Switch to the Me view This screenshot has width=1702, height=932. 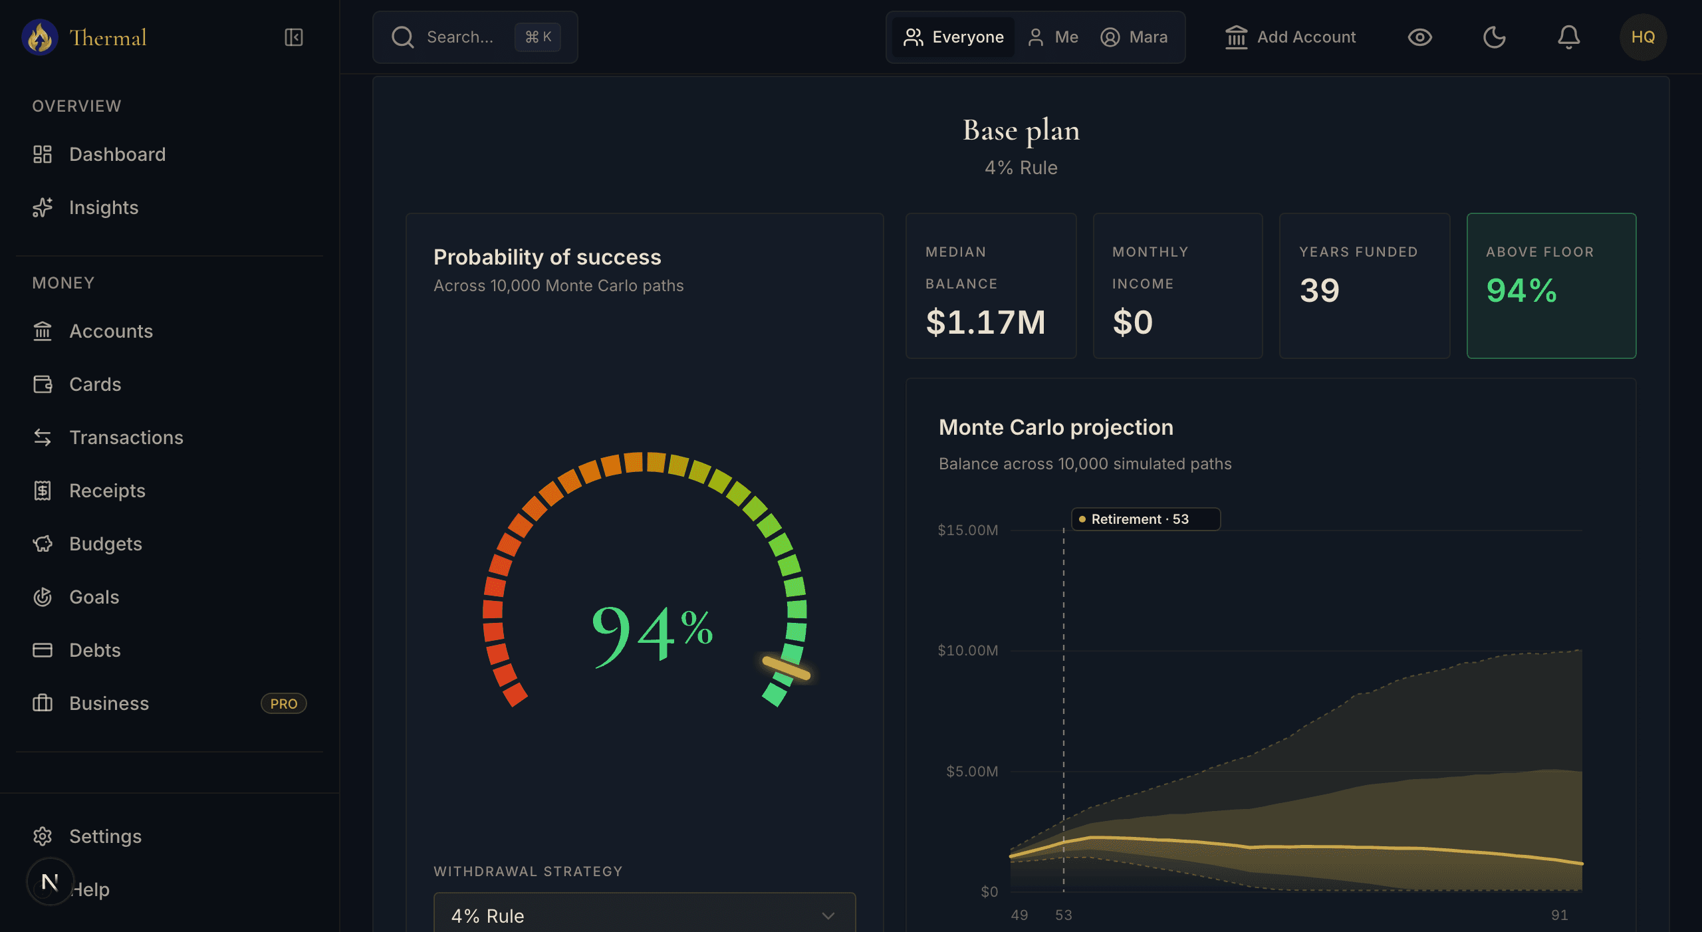[x=1053, y=37]
